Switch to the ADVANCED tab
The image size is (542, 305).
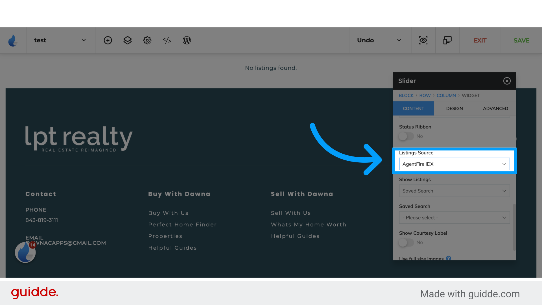pos(495,108)
